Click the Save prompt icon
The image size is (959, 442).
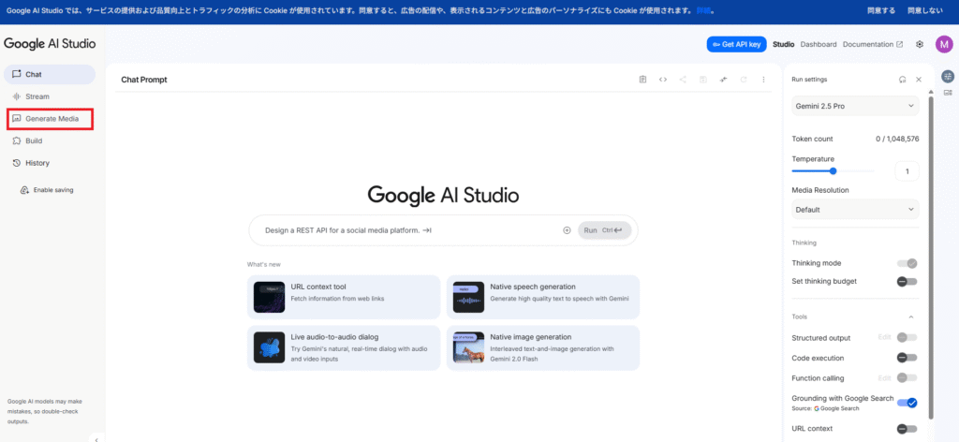tap(703, 80)
